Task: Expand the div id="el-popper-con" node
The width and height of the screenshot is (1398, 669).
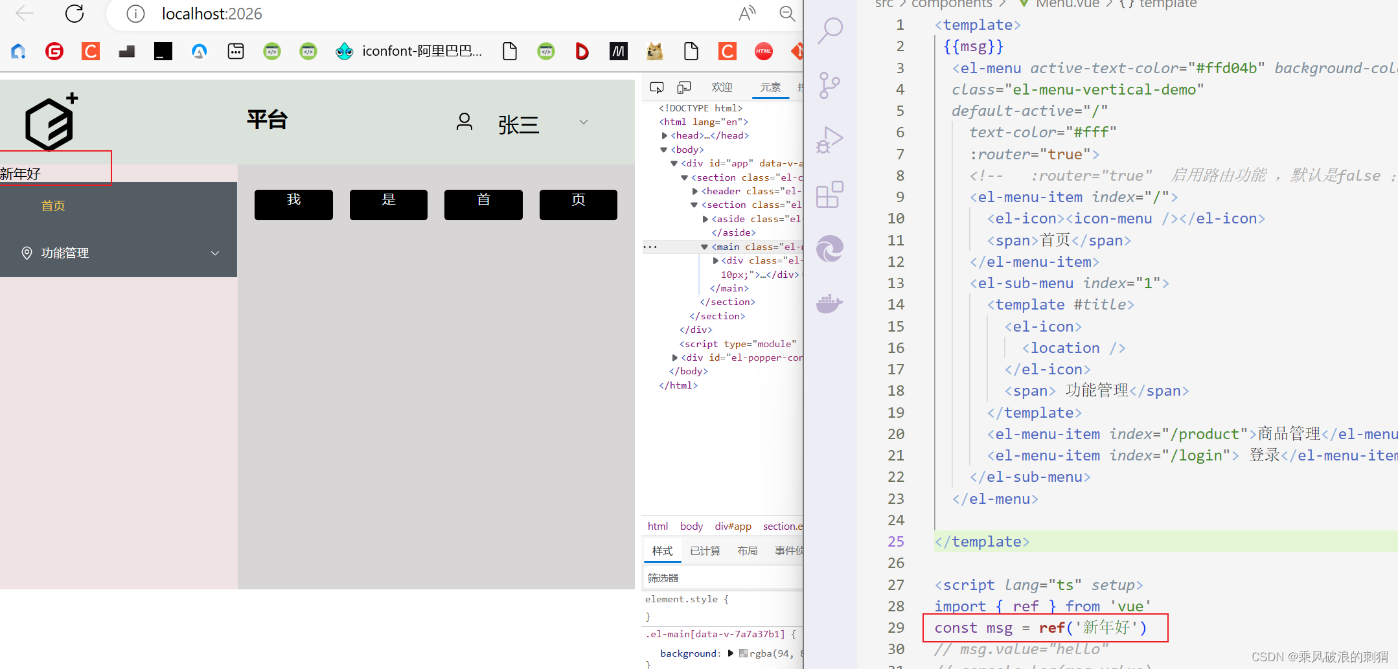Action: [x=675, y=357]
